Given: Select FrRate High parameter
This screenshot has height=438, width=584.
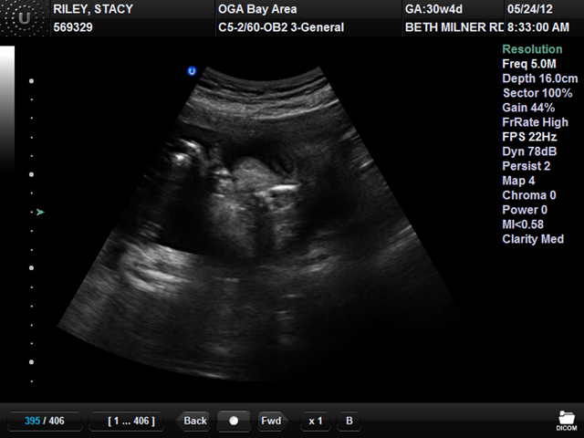Looking at the screenshot, I should 535,122.
